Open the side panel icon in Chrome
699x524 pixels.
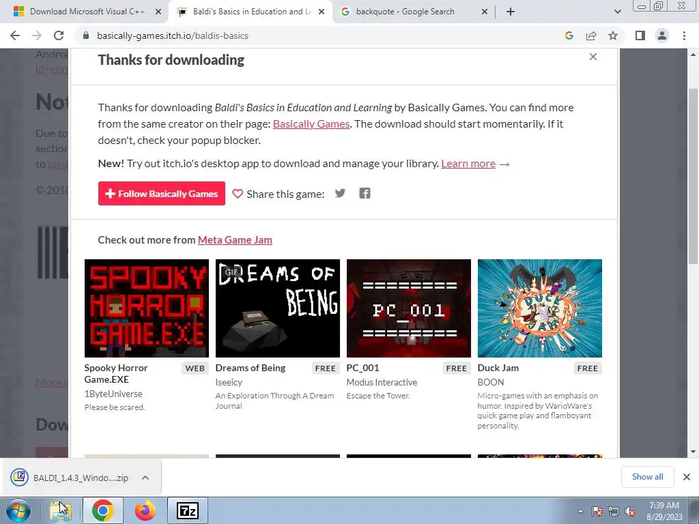click(640, 35)
